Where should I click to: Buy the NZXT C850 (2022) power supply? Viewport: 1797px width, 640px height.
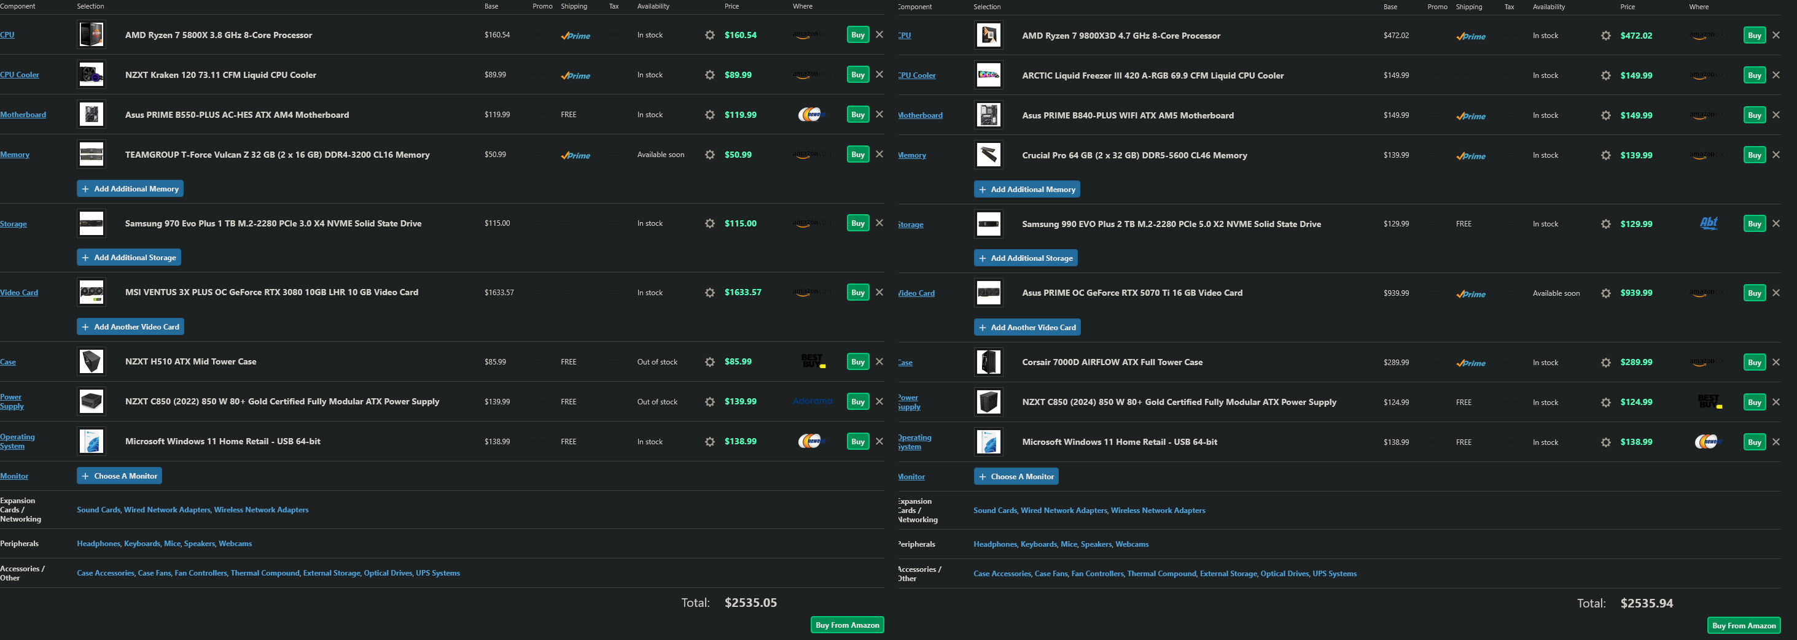858,401
